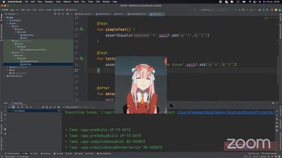Open the device selector dropdown in toolbar

pos(224,10)
